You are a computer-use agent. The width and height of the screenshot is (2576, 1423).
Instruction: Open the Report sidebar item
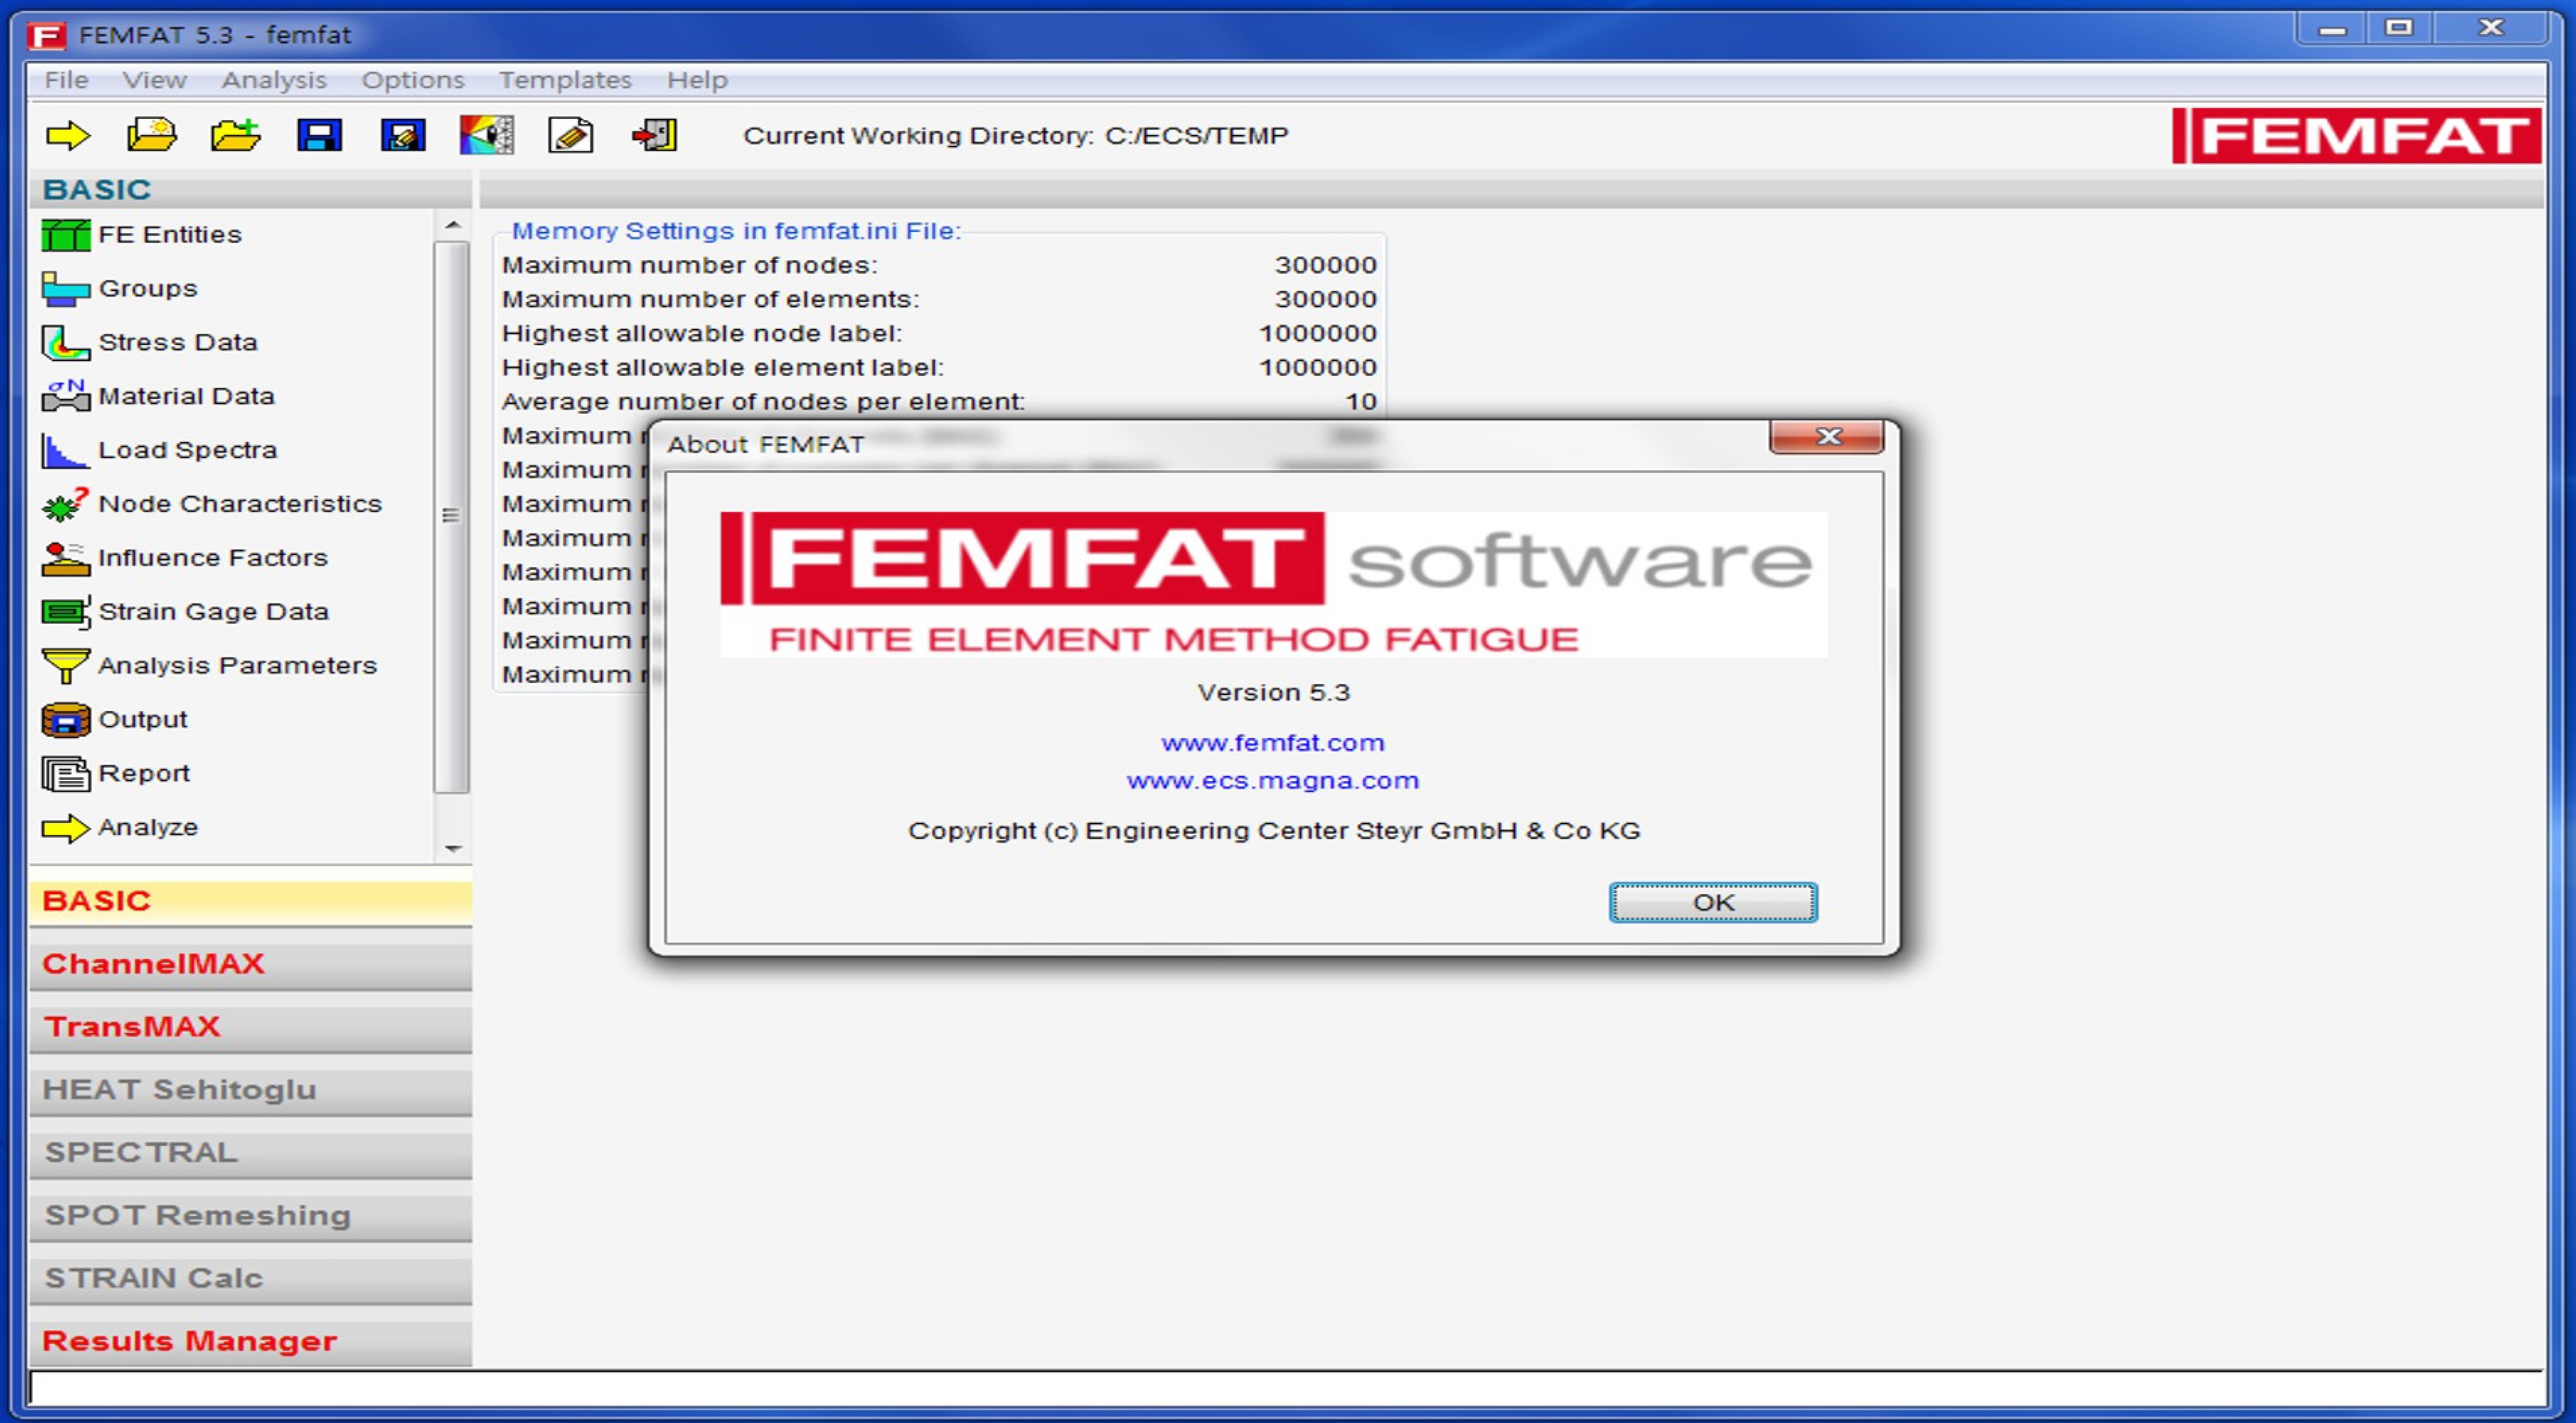click(116, 774)
